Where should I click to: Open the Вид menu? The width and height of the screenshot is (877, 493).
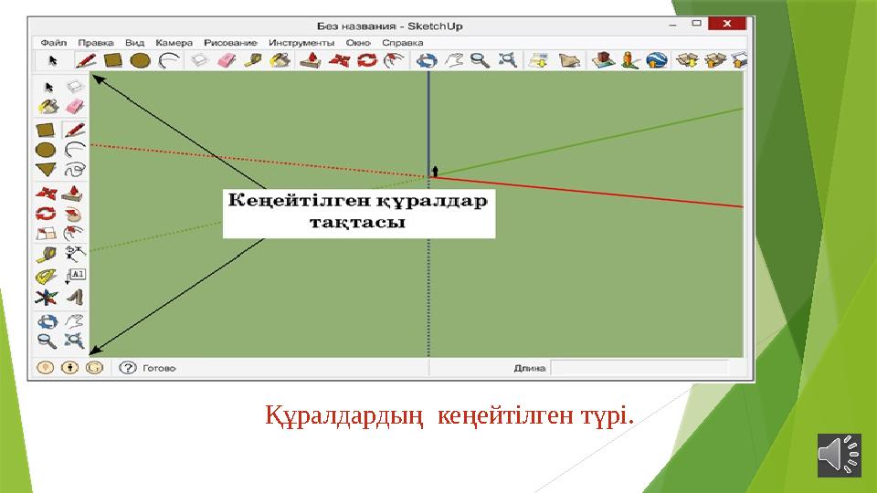click(x=134, y=43)
